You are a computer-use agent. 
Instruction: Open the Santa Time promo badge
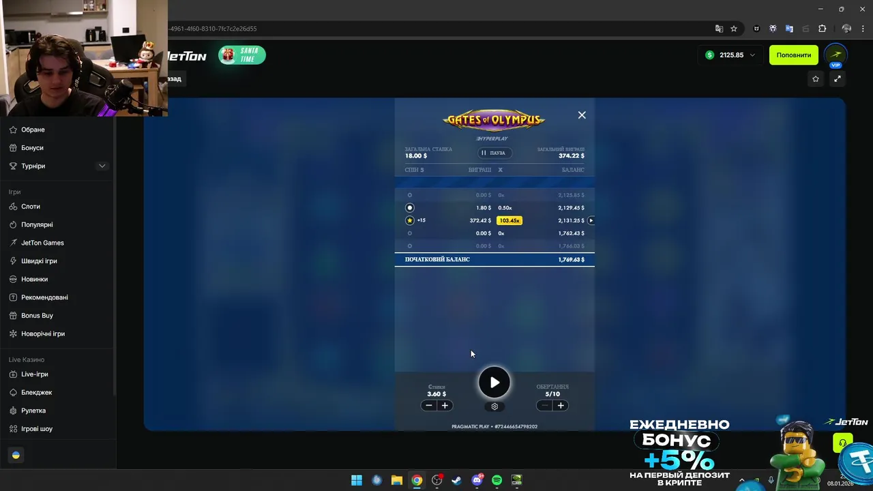click(x=242, y=55)
